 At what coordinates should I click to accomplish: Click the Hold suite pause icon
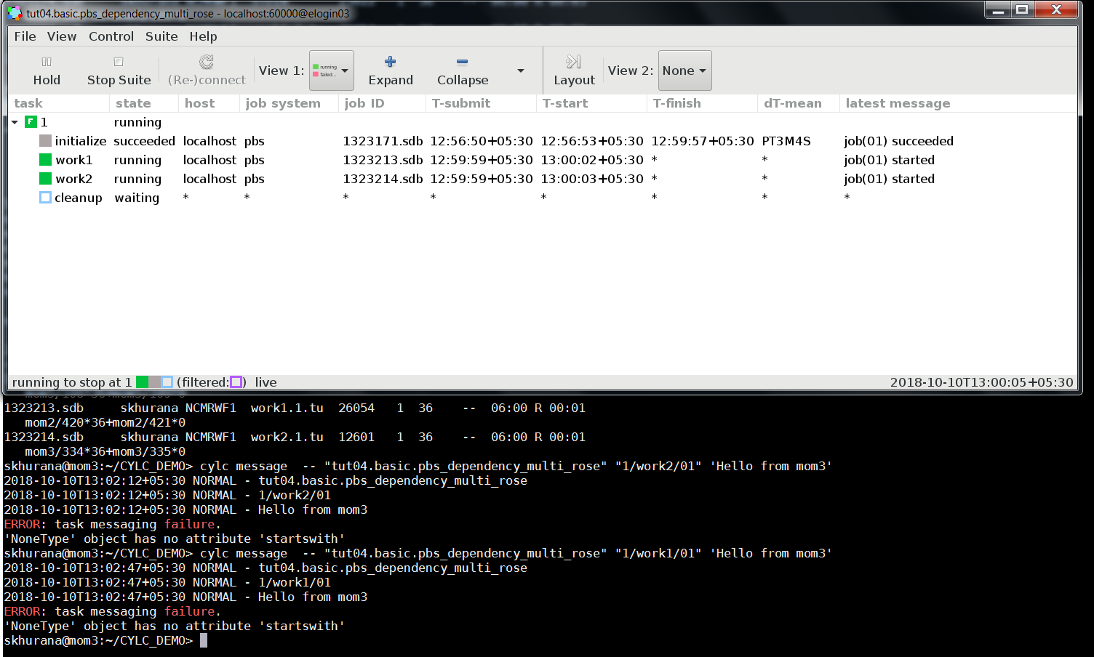tap(47, 62)
